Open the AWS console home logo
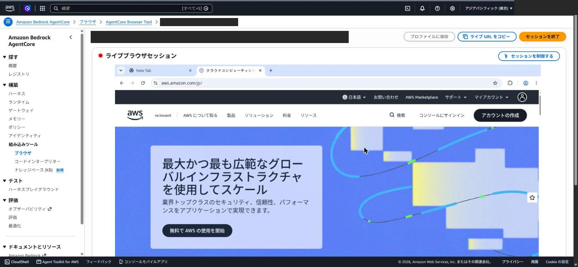Viewport: 578px width, 267px height. tap(10, 8)
